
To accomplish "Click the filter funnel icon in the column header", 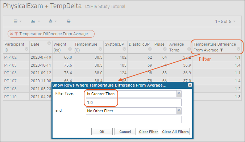I will click(221, 50).
